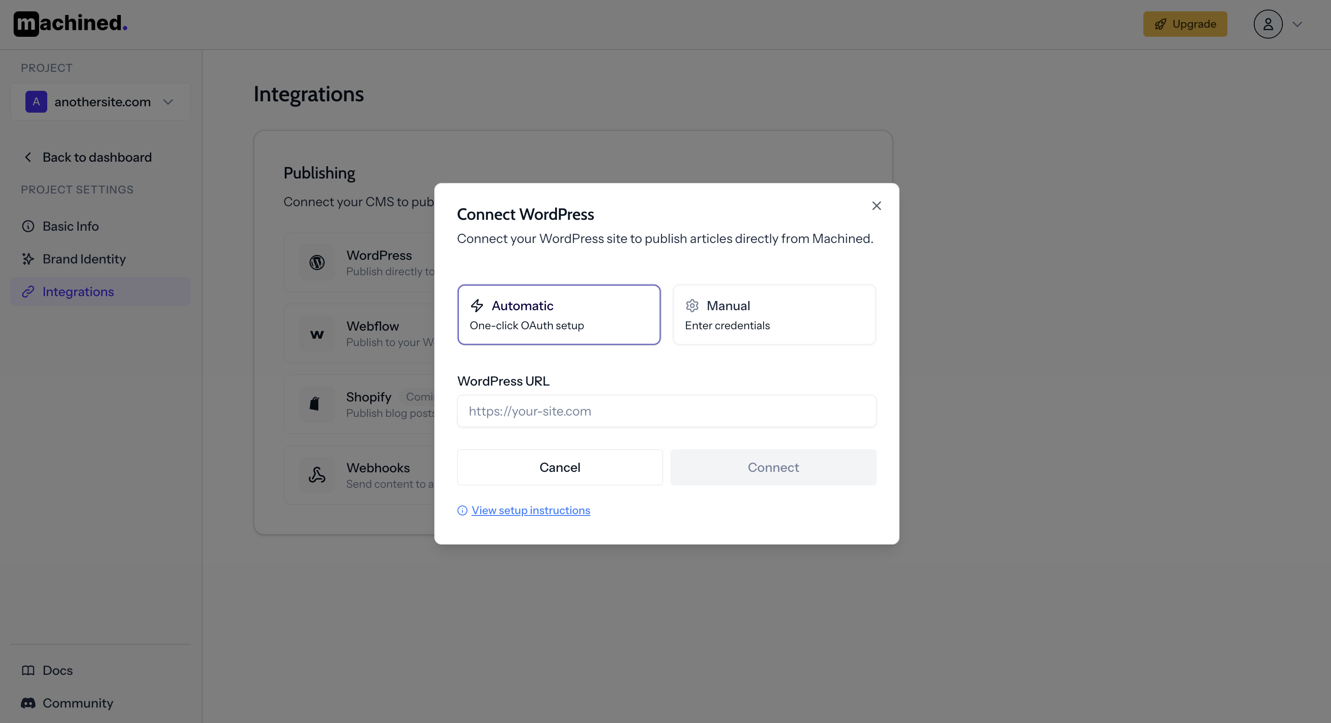
Task: Click the Webhooks icon
Action: [x=317, y=475]
